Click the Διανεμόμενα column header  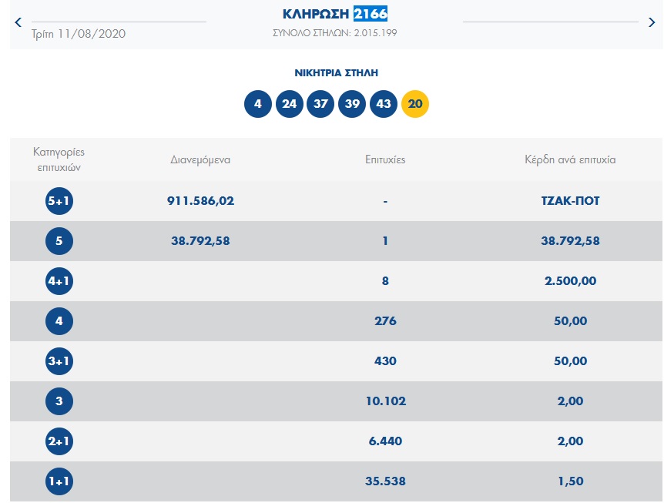point(200,159)
